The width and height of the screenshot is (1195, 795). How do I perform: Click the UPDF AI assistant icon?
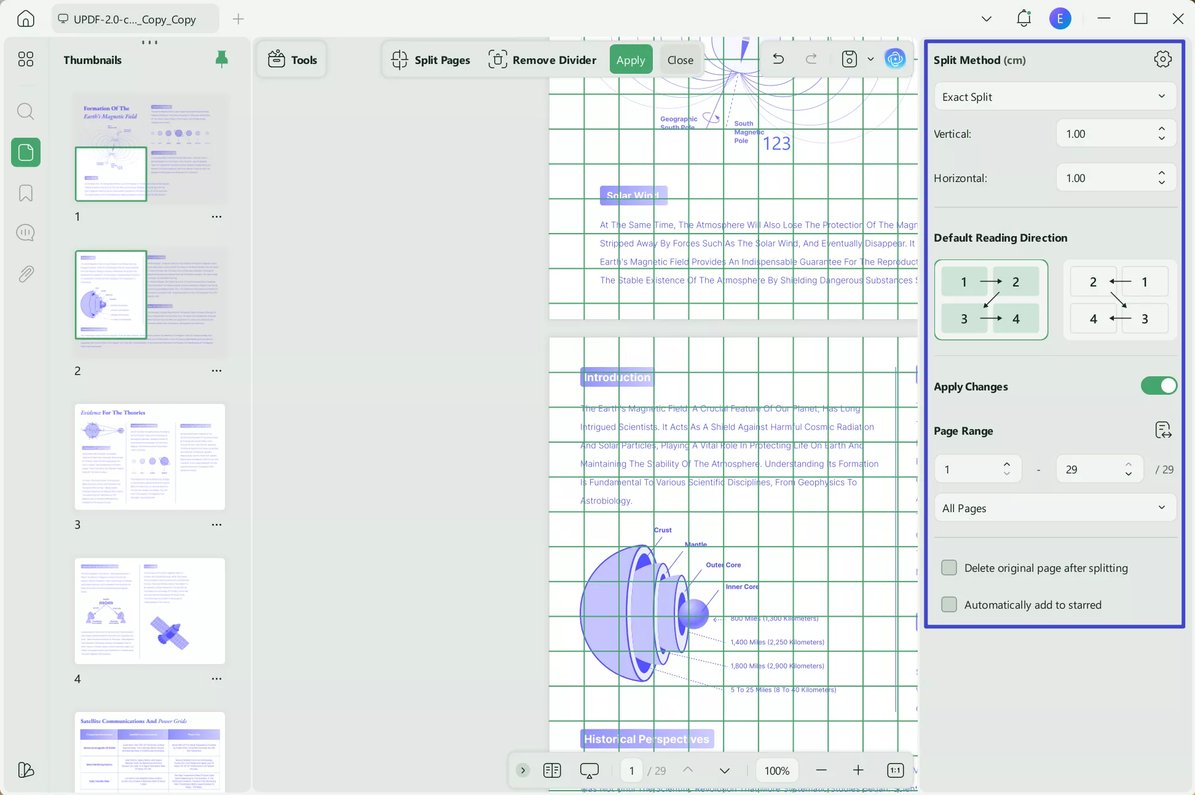coord(895,59)
